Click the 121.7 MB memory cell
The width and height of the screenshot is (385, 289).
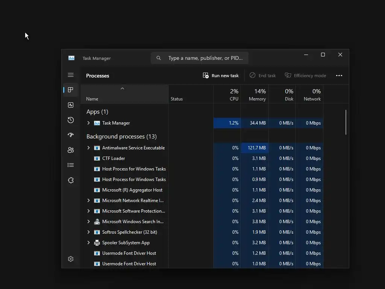[x=255, y=148]
